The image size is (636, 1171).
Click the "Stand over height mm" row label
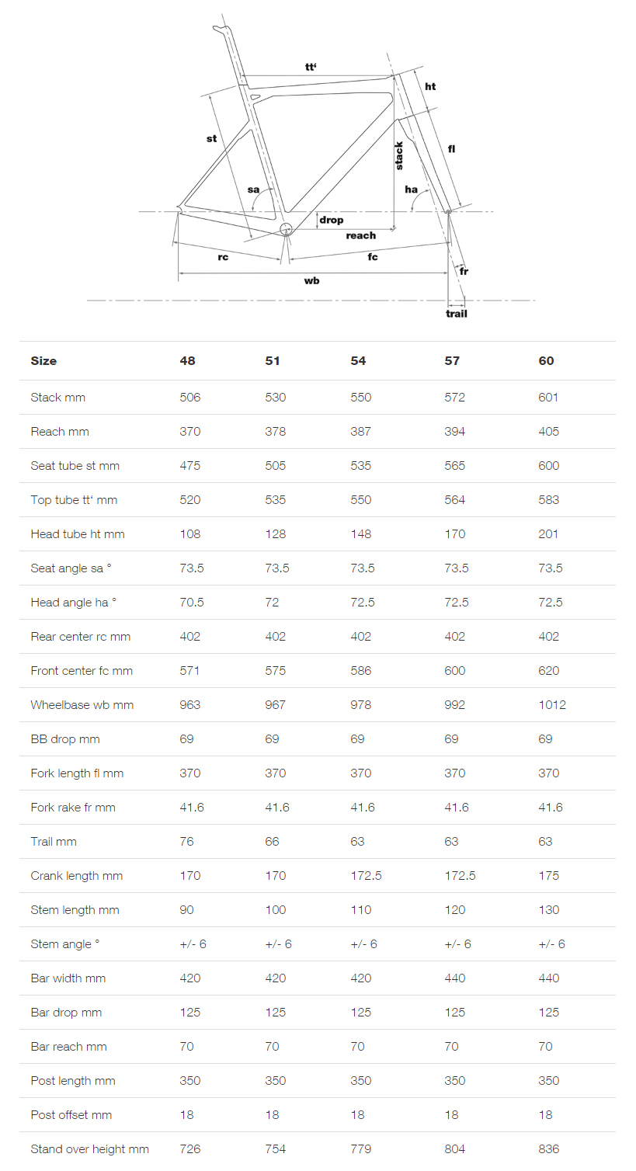pos(90,1149)
